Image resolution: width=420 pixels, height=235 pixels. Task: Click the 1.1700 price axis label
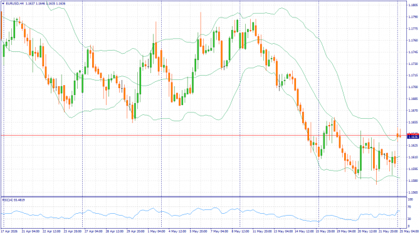coord(412,87)
